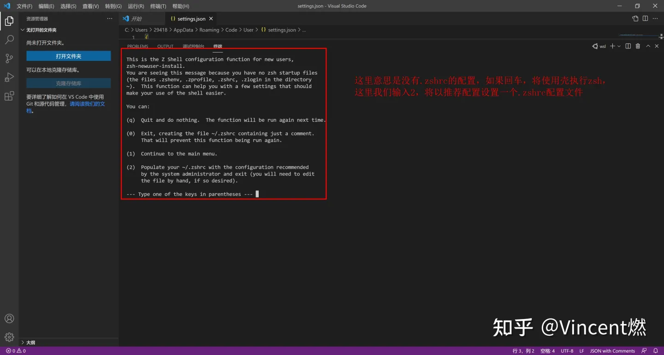Click the '行 3, 列 2' cursor position status
The height and width of the screenshot is (355, 664).
[x=523, y=351]
